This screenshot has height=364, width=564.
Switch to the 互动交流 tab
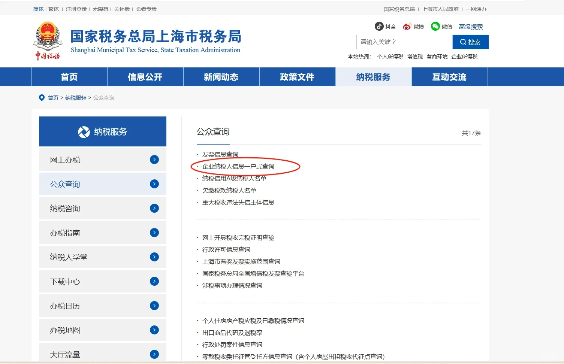[x=449, y=77]
